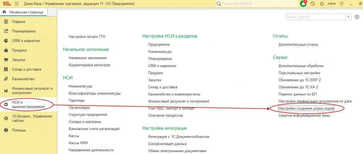The height and width of the screenshot is (154, 363).
Task: Click the Закупки cart icon
Action: pos(6,60)
